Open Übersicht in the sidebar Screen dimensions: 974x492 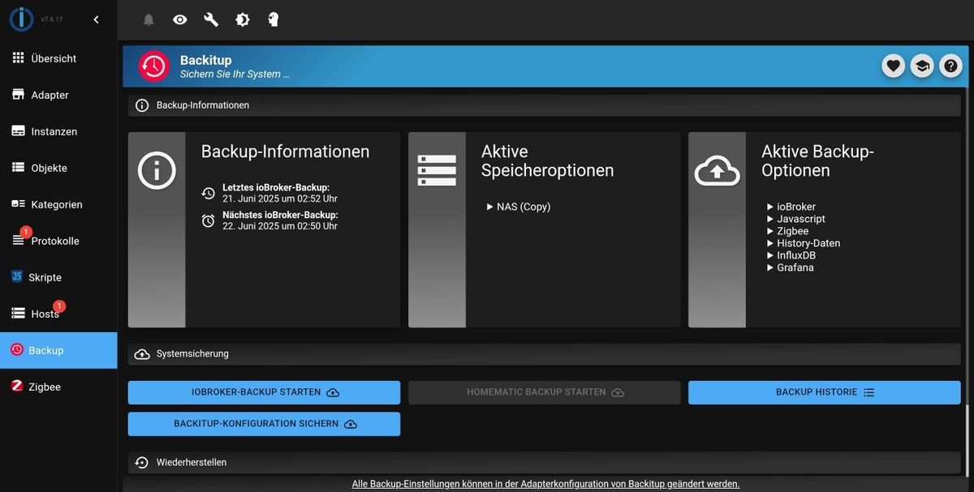click(x=58, y=58)
